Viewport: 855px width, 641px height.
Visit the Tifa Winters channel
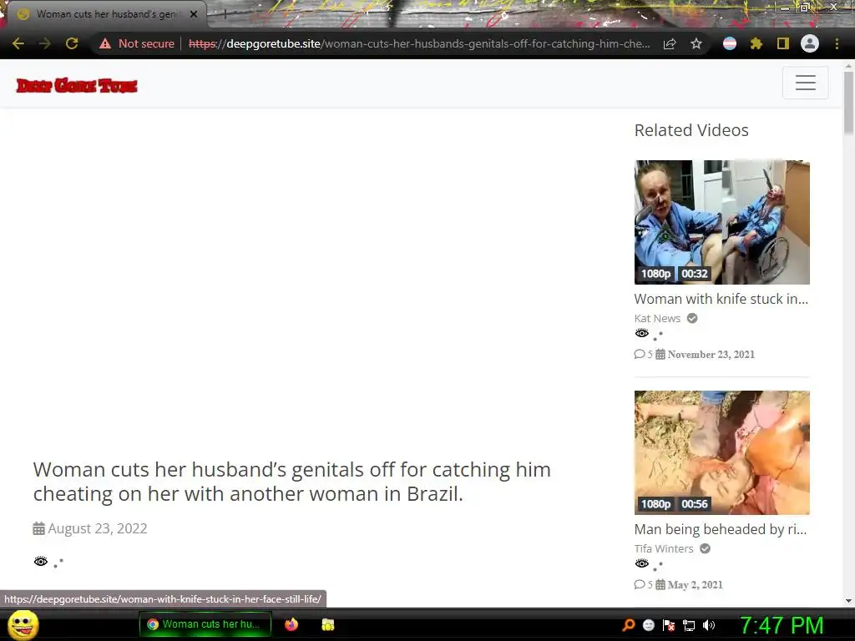click(664, 549)
